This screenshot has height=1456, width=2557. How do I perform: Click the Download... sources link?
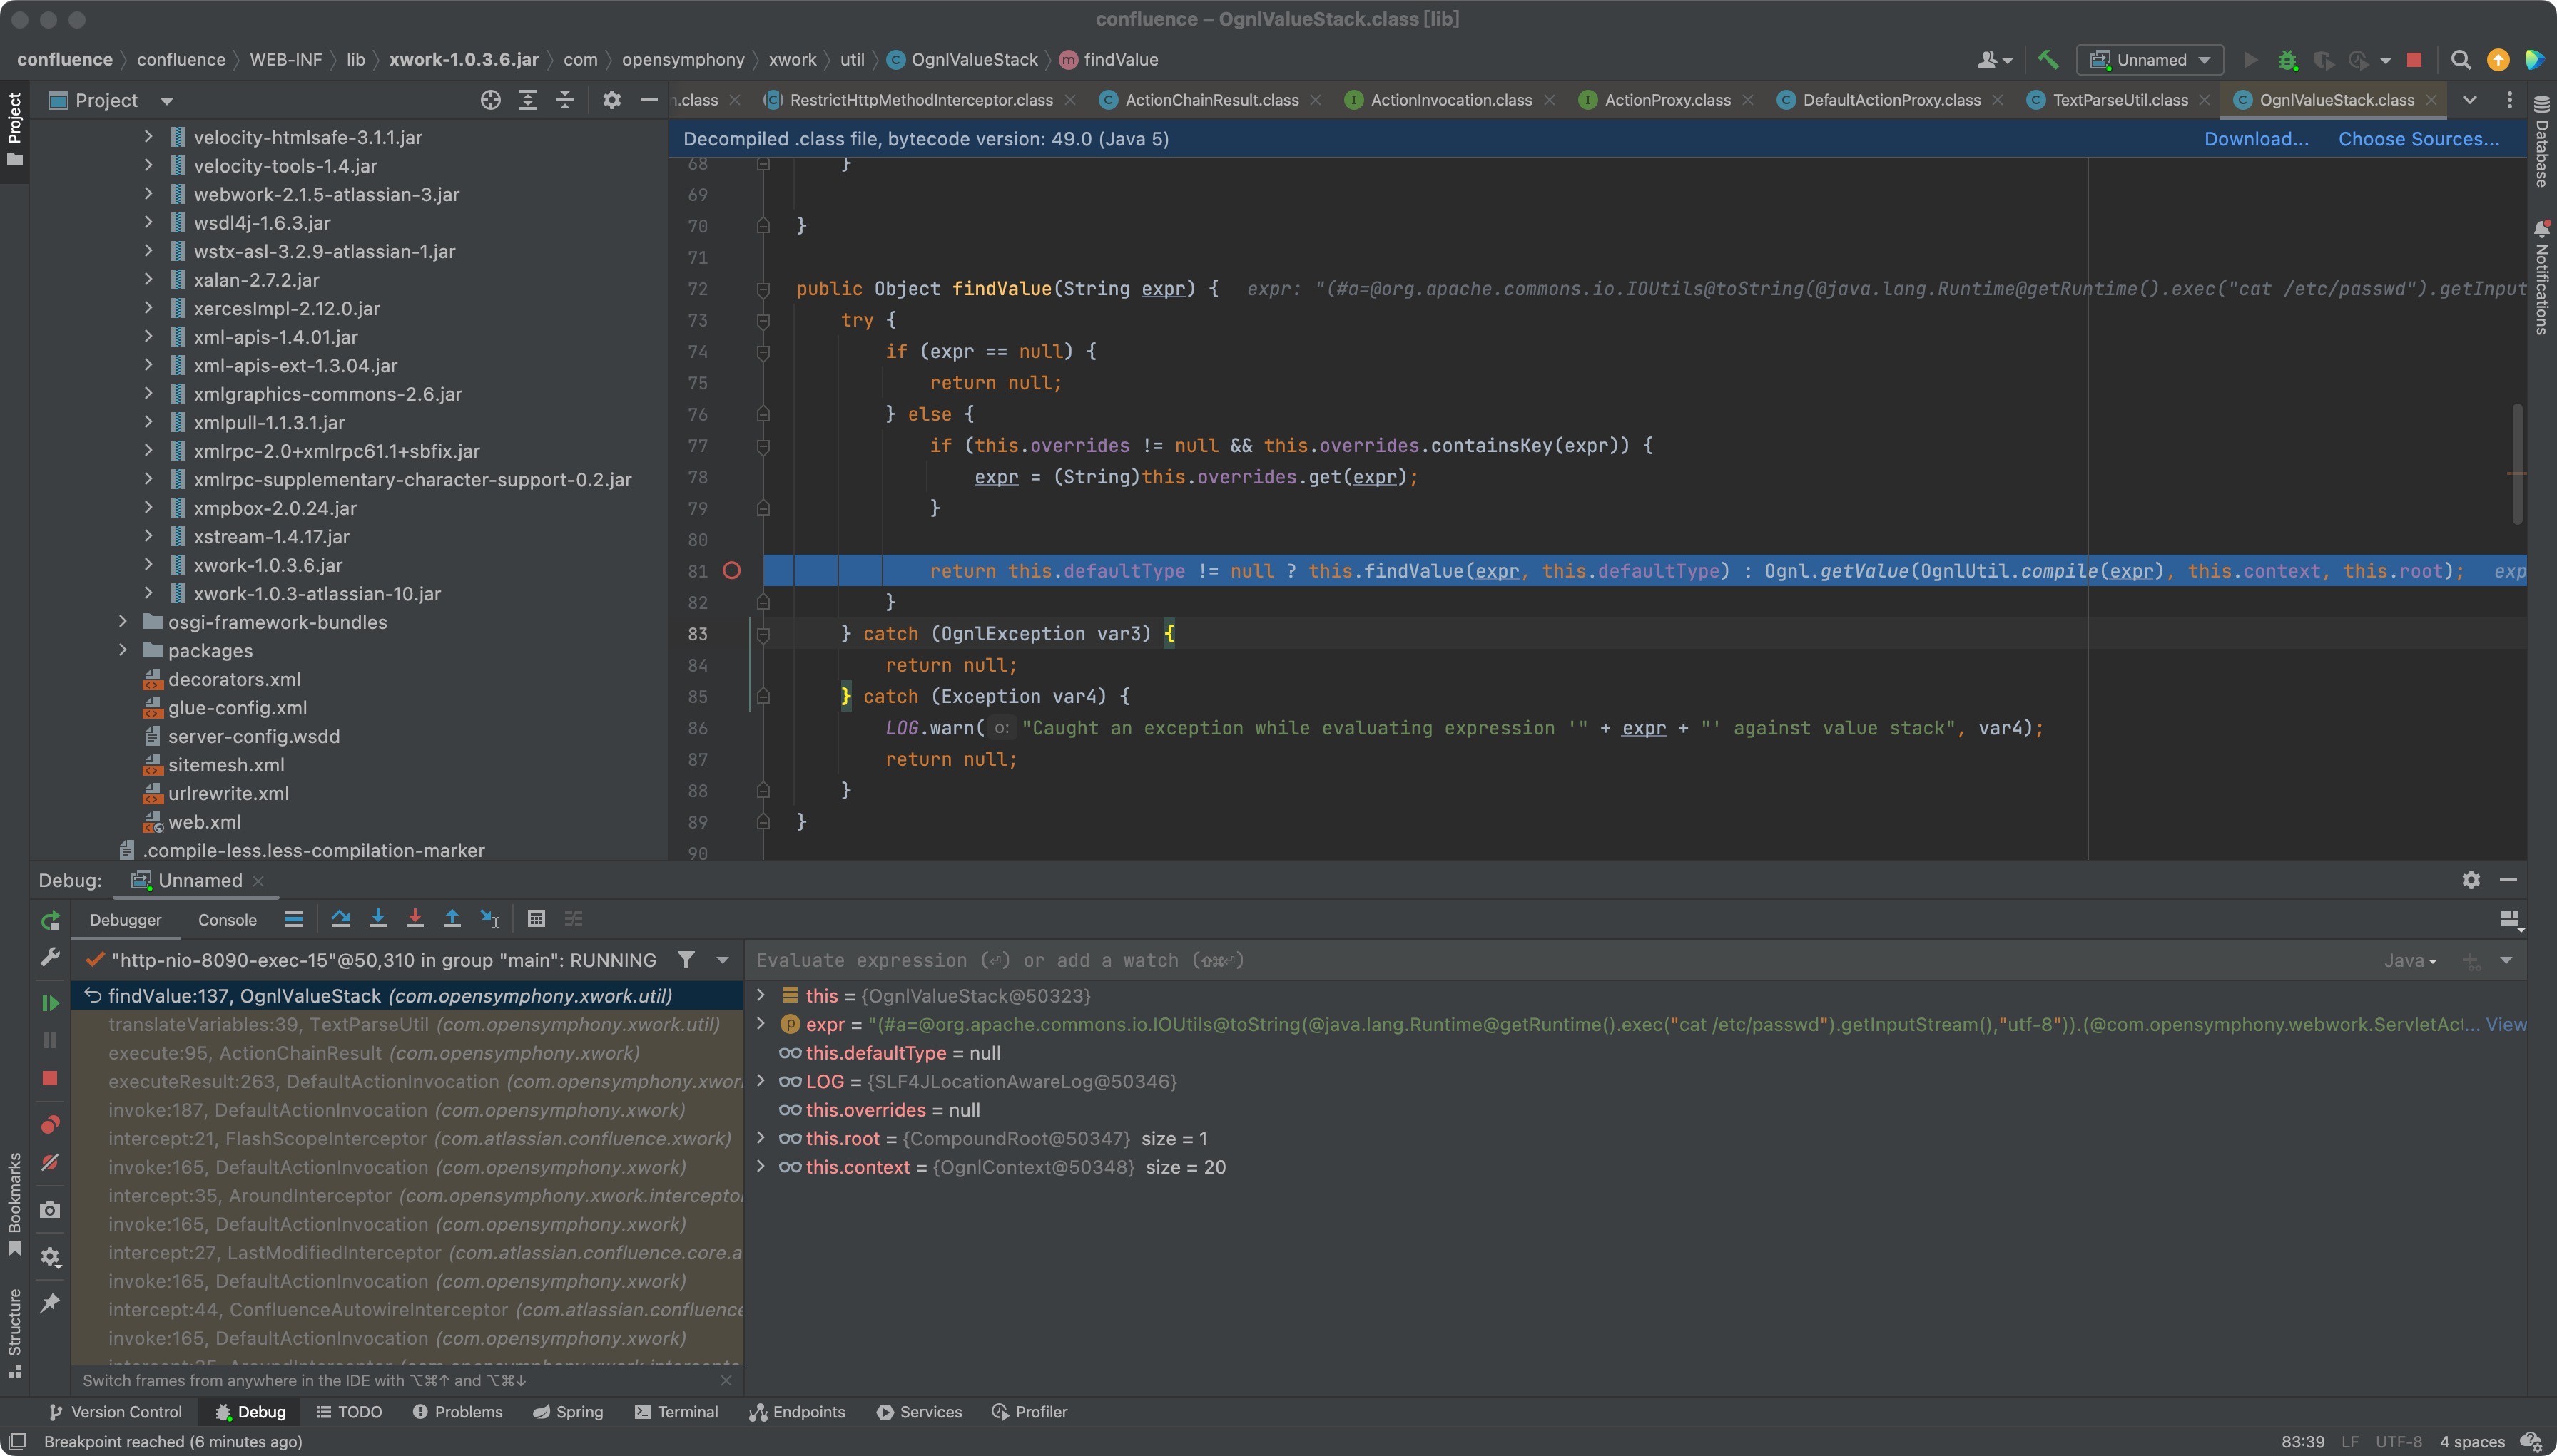pyautogui.click(x=2256, y=139)
